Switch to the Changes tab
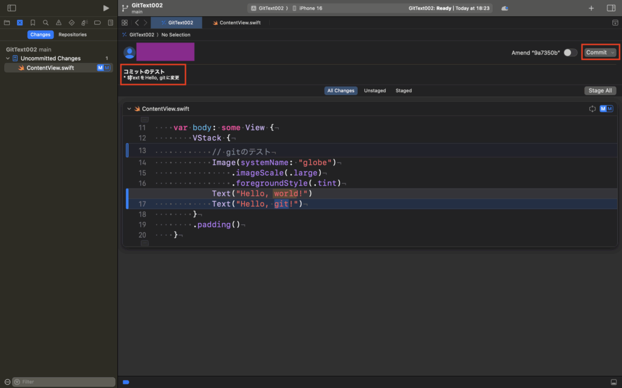622x388 pixels. pos(41,35)
